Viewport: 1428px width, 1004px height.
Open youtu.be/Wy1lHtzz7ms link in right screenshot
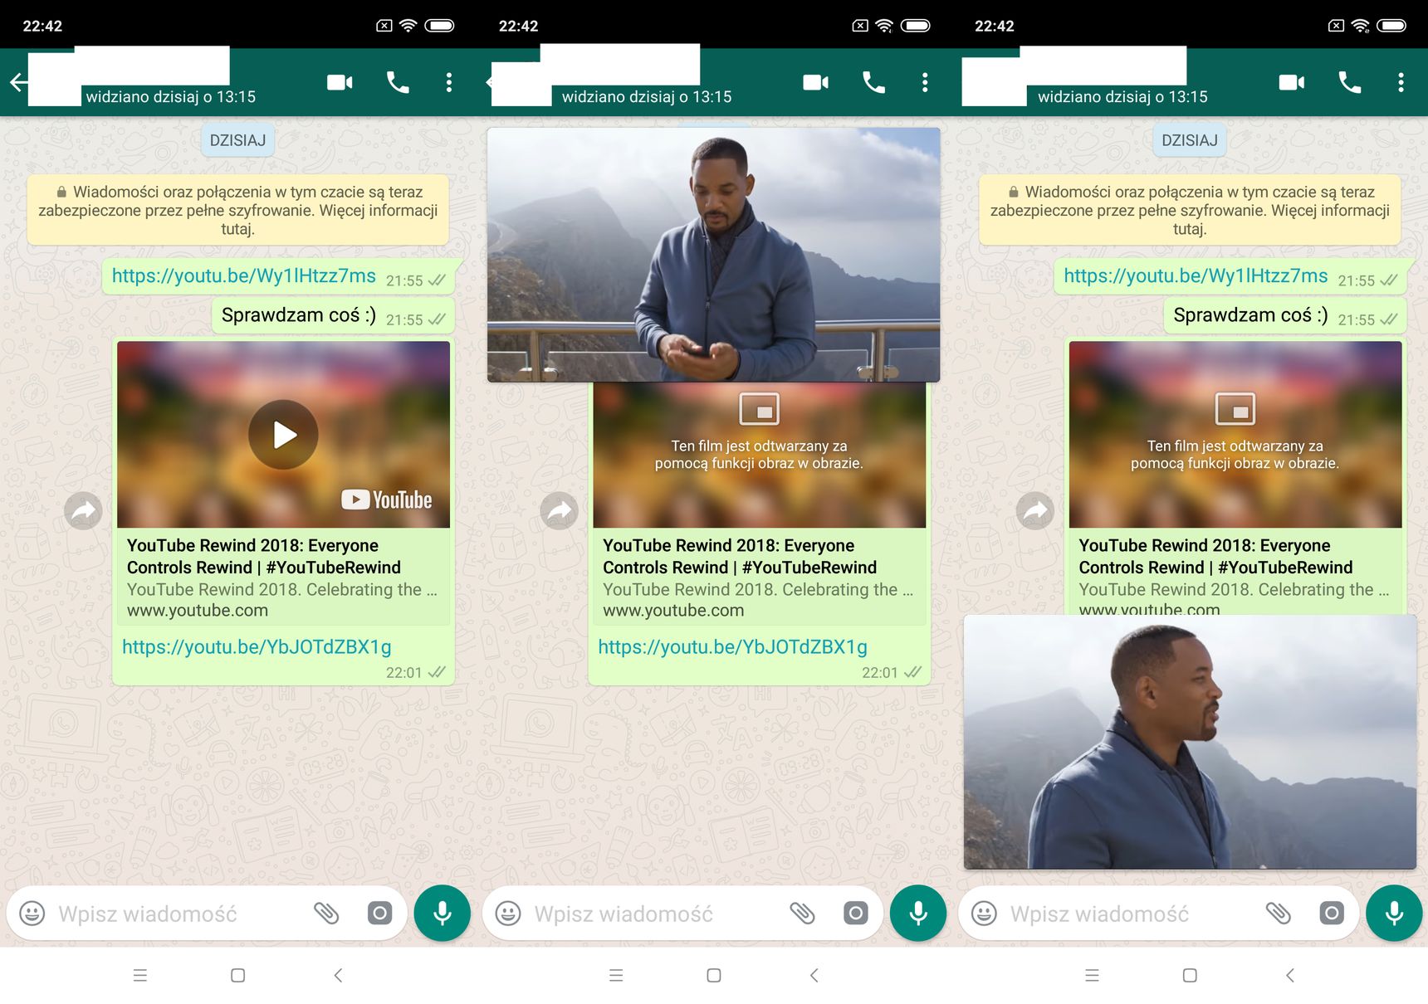(x=1196, y=275)
